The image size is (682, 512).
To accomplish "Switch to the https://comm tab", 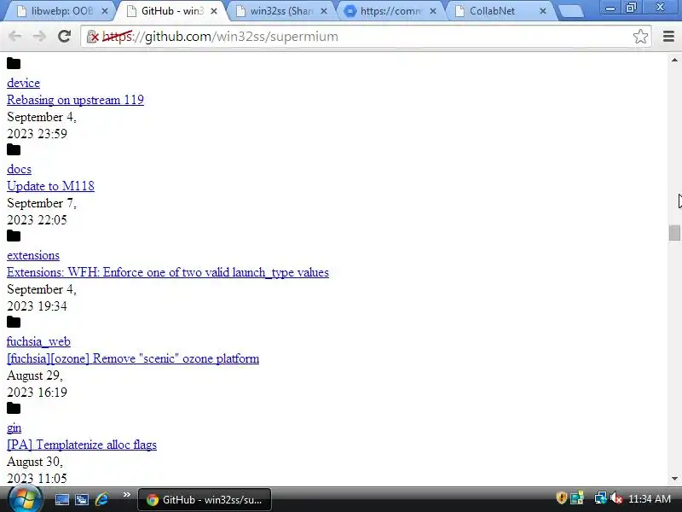I will (390, 11).
